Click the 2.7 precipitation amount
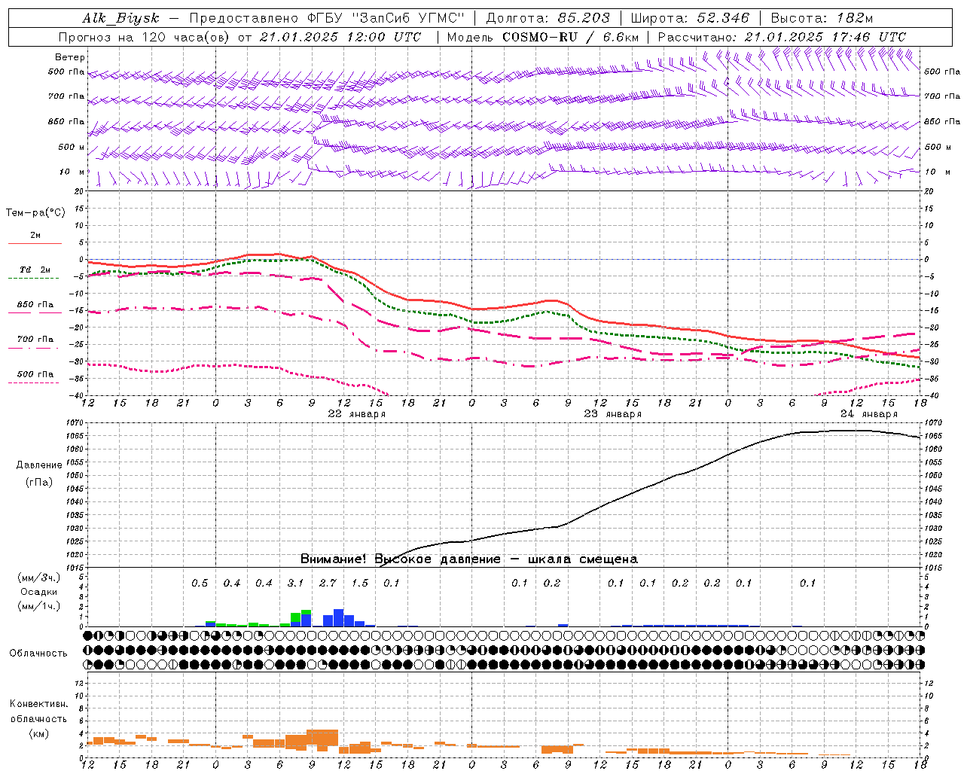964x771 pixels. (x=328, y=583)
